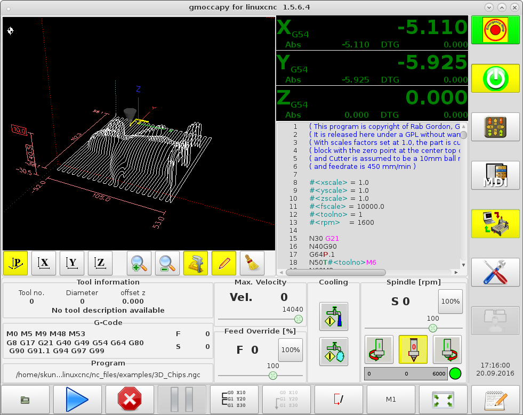523x415 pixels.
Task: Select line 18 'N50T#<toolno>M6'
Action: pyautogui.click(x=343, y=262)
